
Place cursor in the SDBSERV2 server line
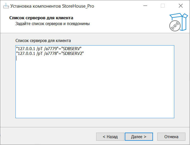pos(49,53)
